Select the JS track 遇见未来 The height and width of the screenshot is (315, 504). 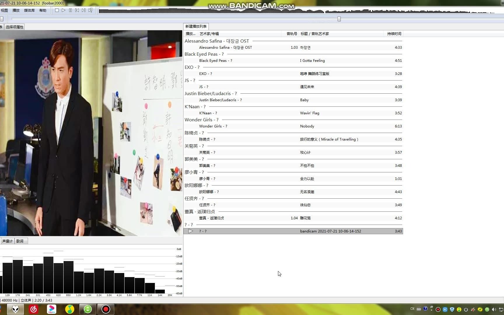293,87
